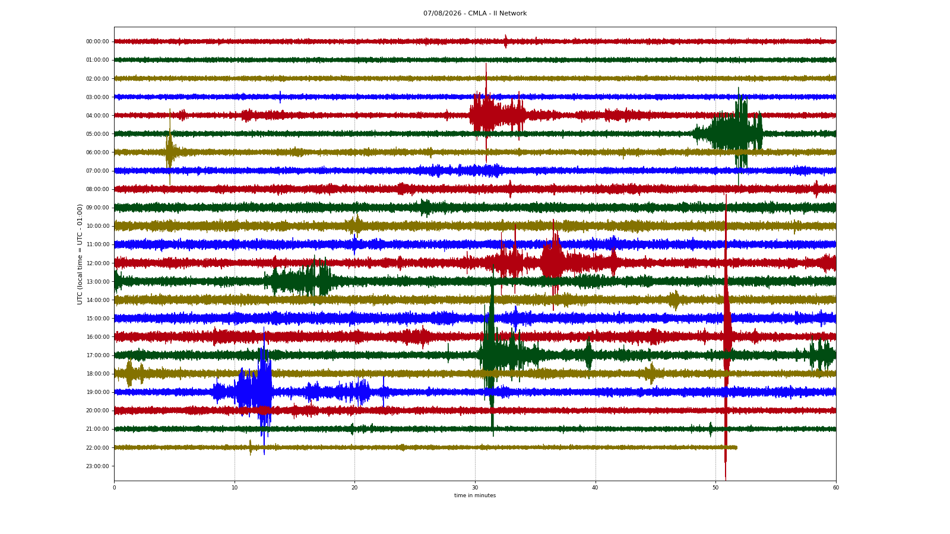Choose the 05:00:00 time label

pyautogui.click(x=97, y=133)
